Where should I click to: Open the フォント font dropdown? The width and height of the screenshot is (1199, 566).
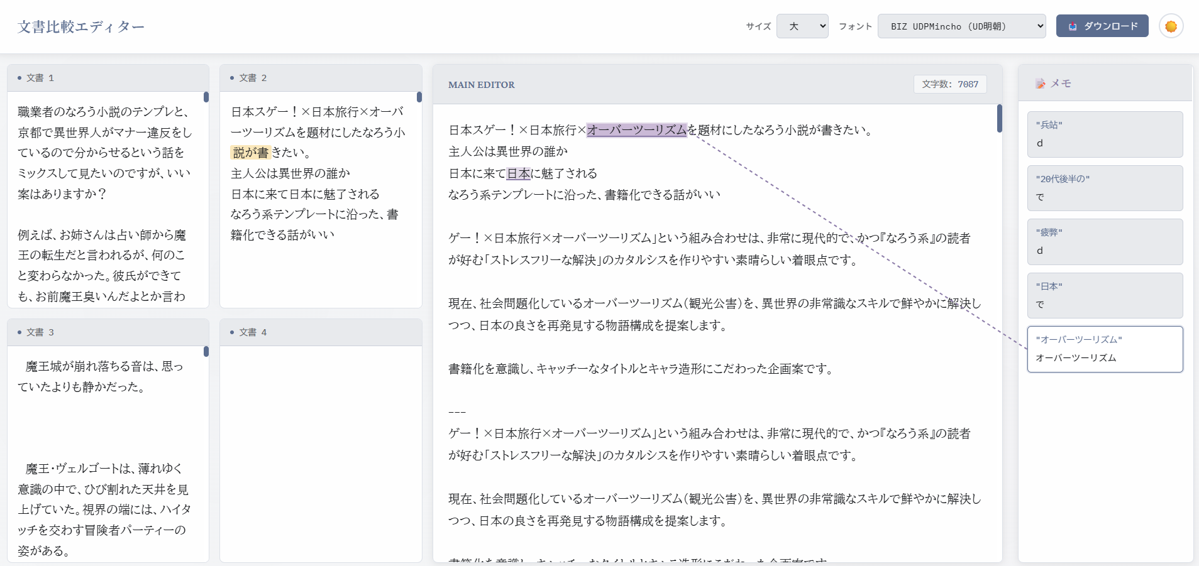coord(961,26)
